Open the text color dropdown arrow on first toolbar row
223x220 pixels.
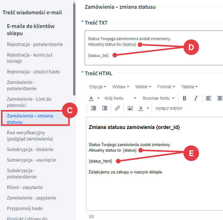(98, 98)
